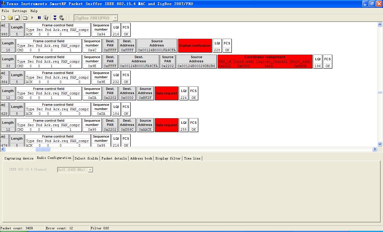Image resolution: width=383 pixels, height=232 pixels.
Task: Click Data request in the 0xBF2F source row
Action: click(167, 93)
